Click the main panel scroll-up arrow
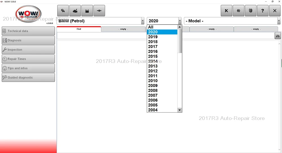The image size is (282, 153). 279,44
